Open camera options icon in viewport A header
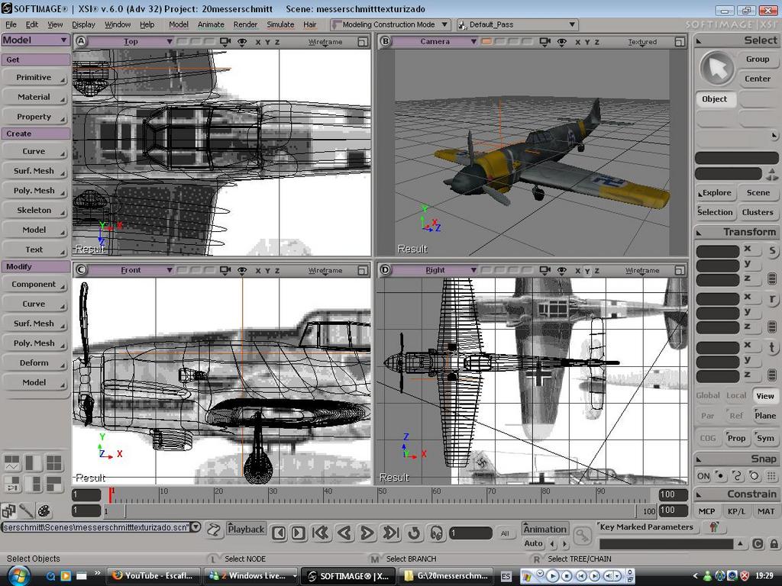Screen dimensions: 782x586 tap(225, 43)
